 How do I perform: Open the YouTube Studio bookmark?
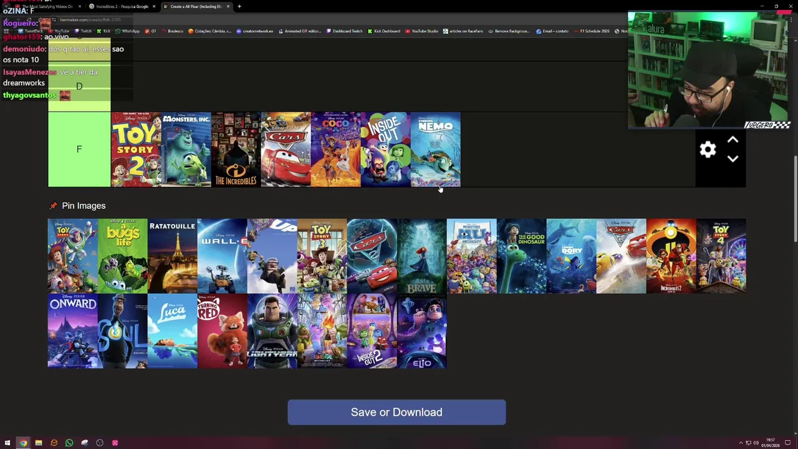421,31
